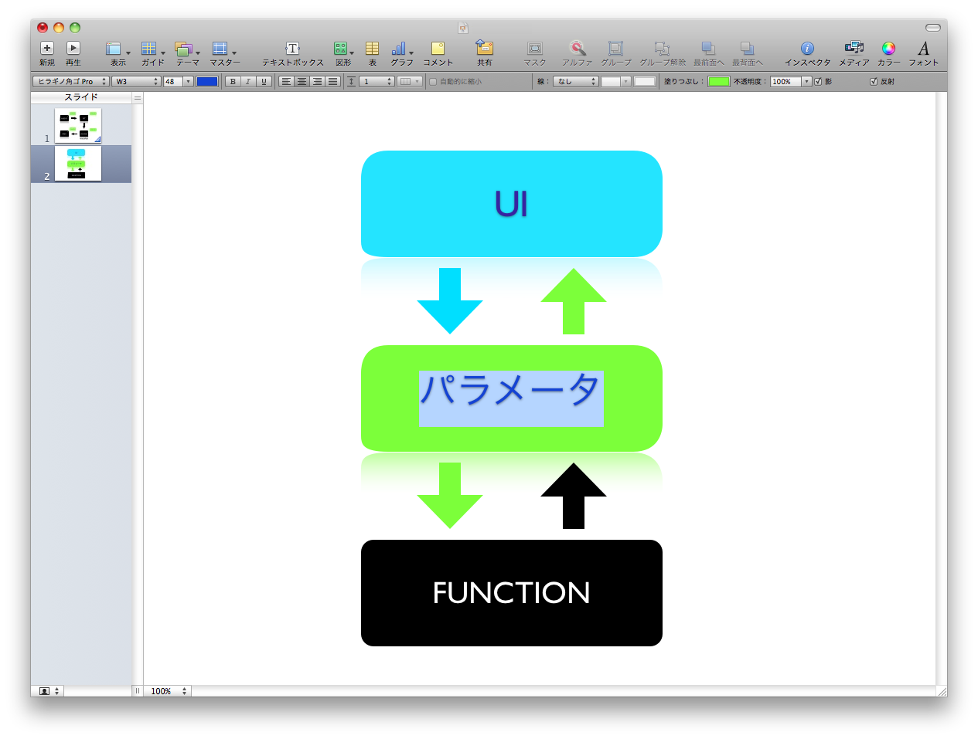
Task: Center-align the text
Action: [302, 81]
